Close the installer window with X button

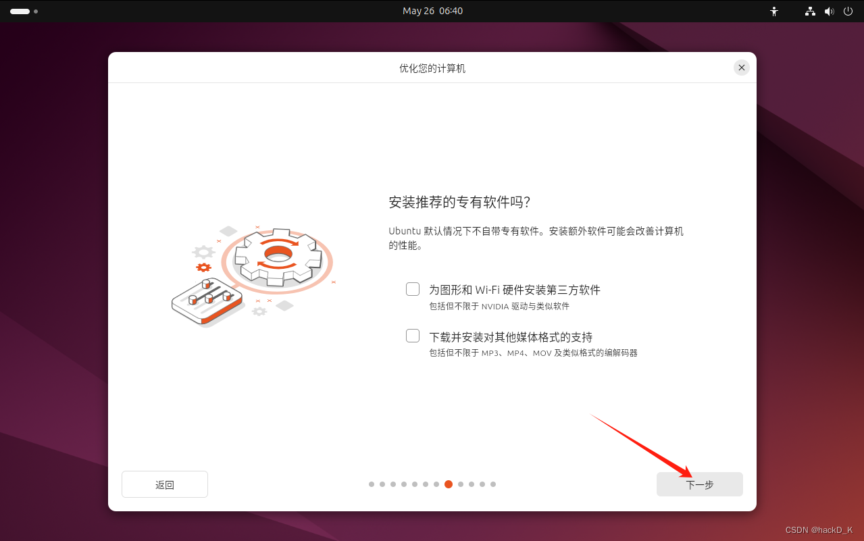[x=742, y=68]
